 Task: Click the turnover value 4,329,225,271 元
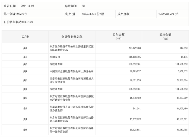tap(168, 14)
